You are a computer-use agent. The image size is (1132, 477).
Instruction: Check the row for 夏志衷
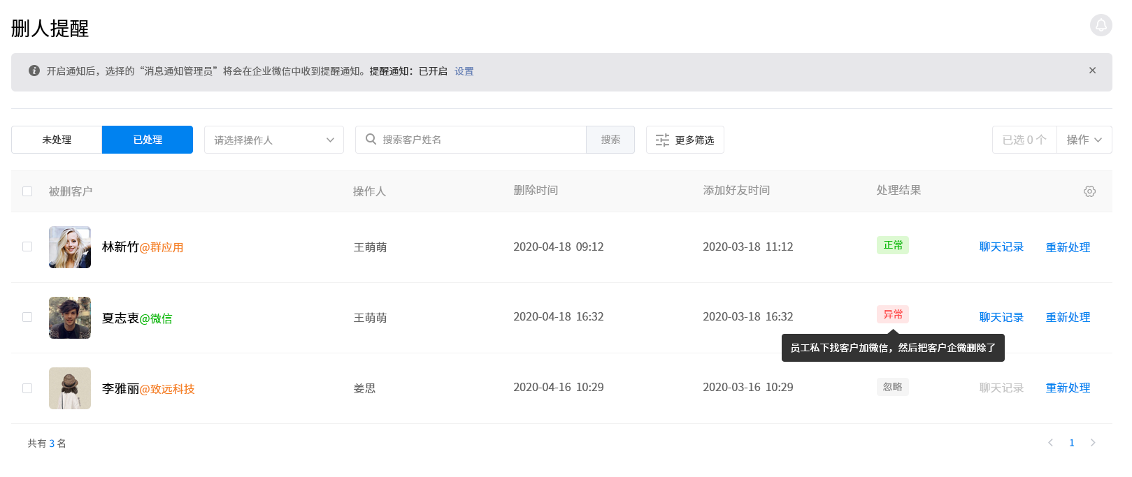[x=27, y=317]
